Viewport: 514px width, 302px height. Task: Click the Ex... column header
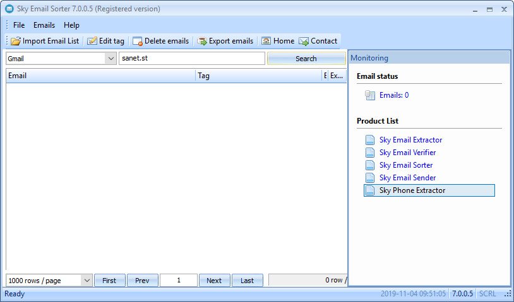337,76
